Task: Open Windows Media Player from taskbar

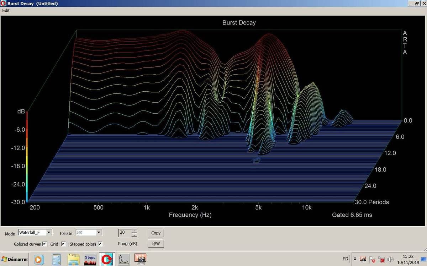Action: click(x=38, y=259)
